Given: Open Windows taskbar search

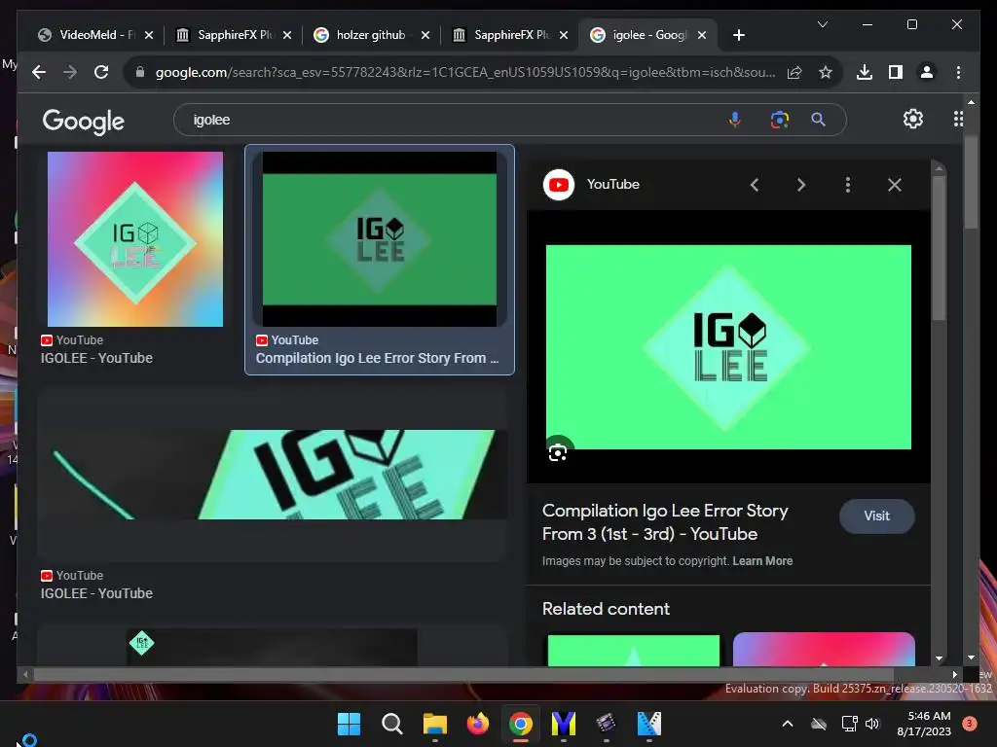Looking at the screenshot, I should pos(391,724).
